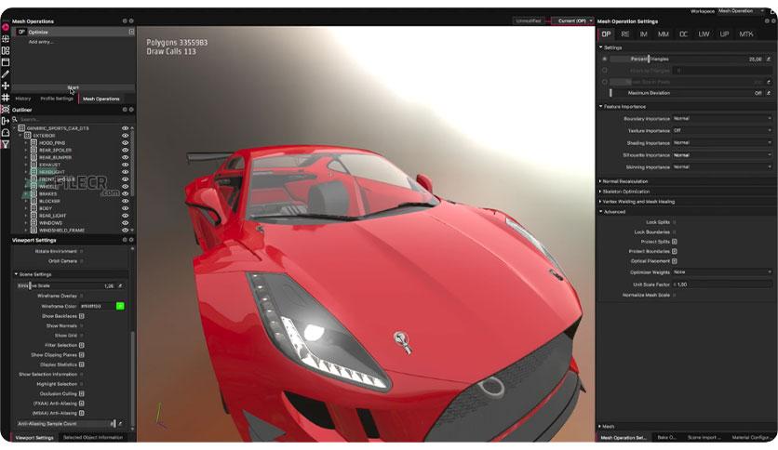This screenshot has width=778, height=450.
Task: Hide GENERIC_SPORTS_CAR_DTS via its eye icon
Action: click(x=125, y=128)
